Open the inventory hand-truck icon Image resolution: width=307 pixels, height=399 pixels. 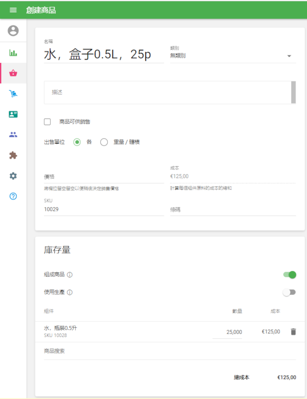(13, 93)
